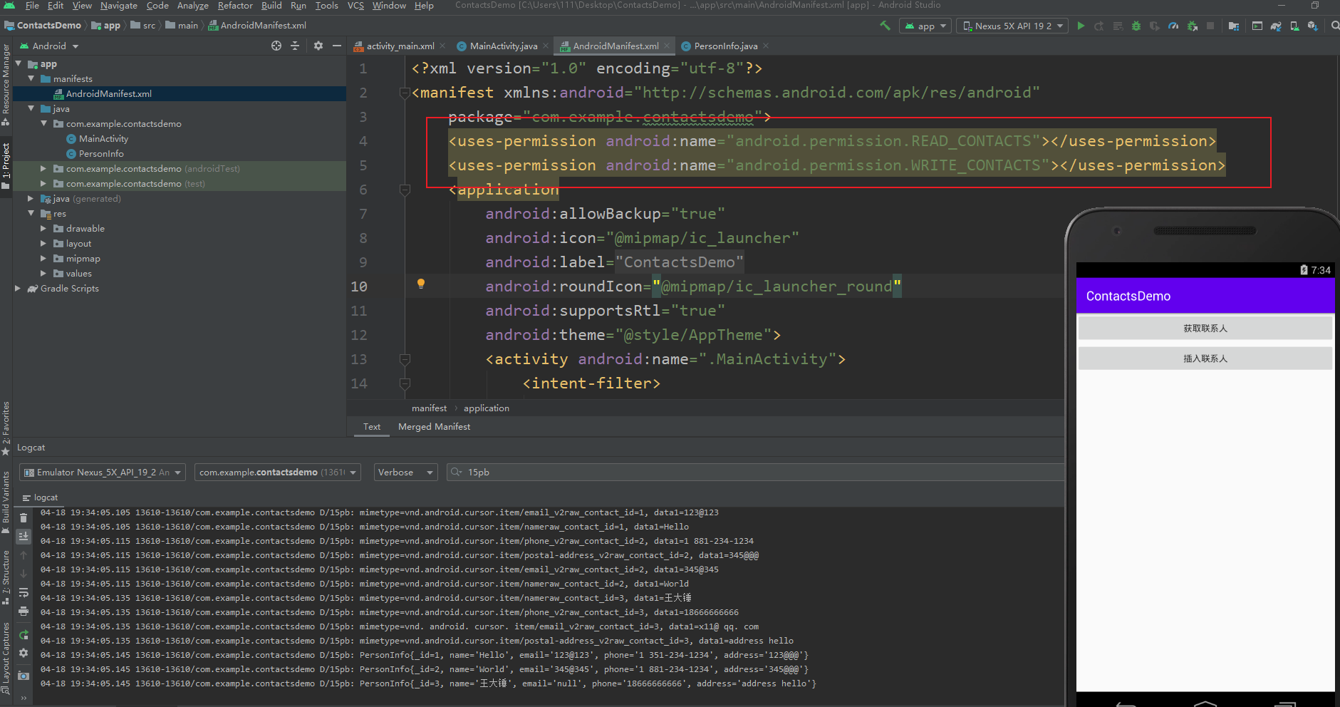Click the green Run app button
The height and width of the screenshot is (707, 1340).
[1081, 26]
